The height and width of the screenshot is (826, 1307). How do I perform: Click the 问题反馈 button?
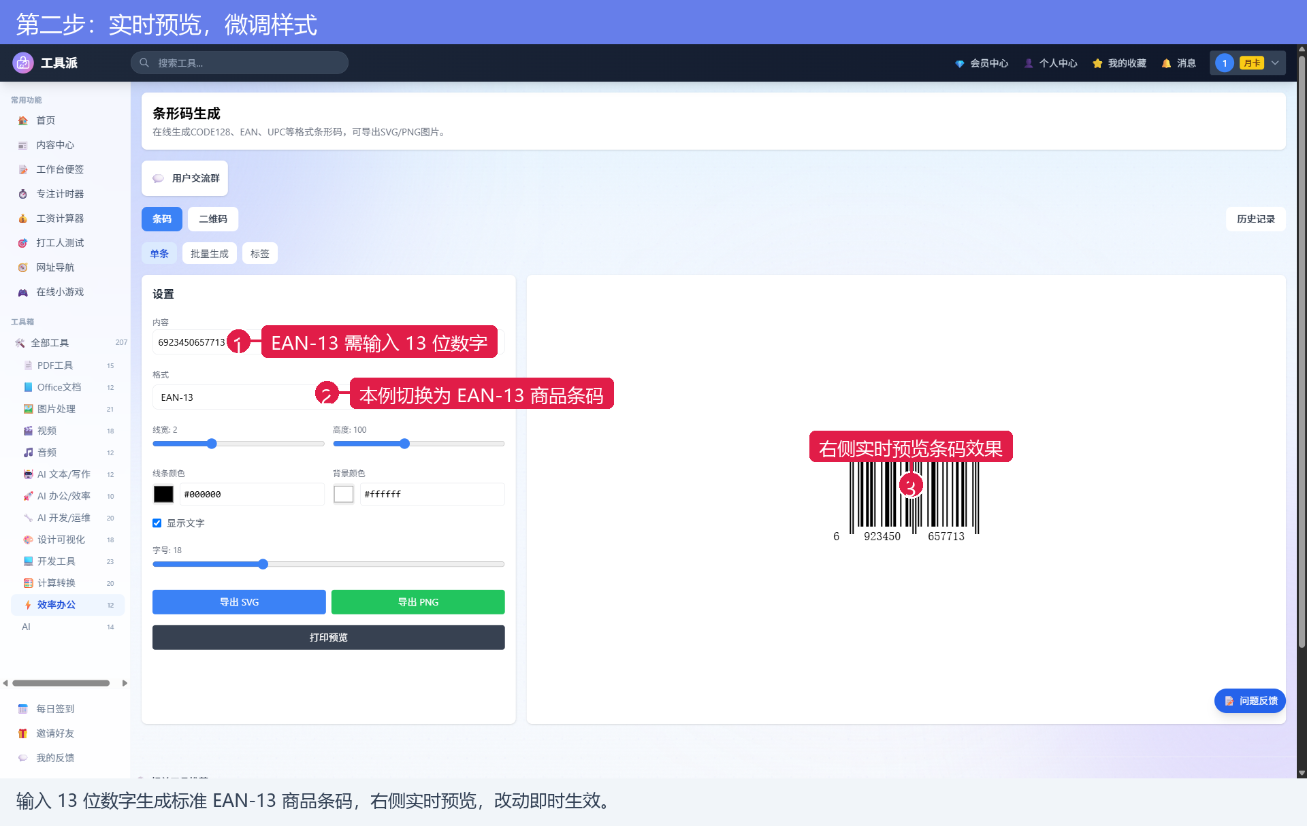[1250, 701]
